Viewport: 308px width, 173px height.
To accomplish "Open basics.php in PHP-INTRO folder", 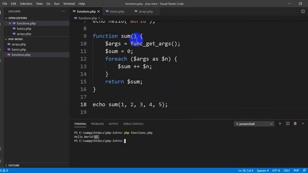I will click(x=19, y=49).
